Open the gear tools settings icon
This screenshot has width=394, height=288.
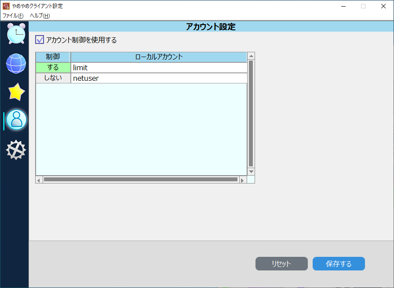point(16,150)
